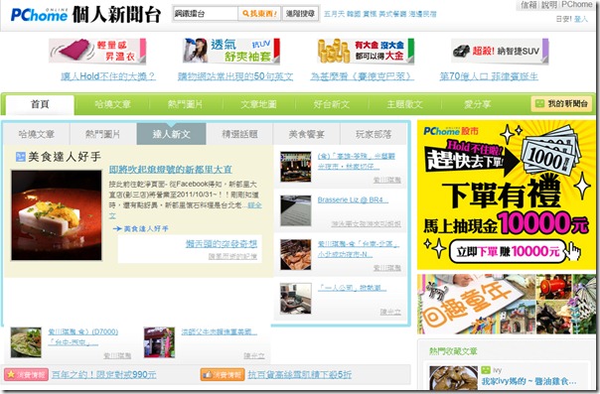Switch to the 美食饗宴 content tab
The height and width of the screenshot is (394, 600).
(307, 134)
